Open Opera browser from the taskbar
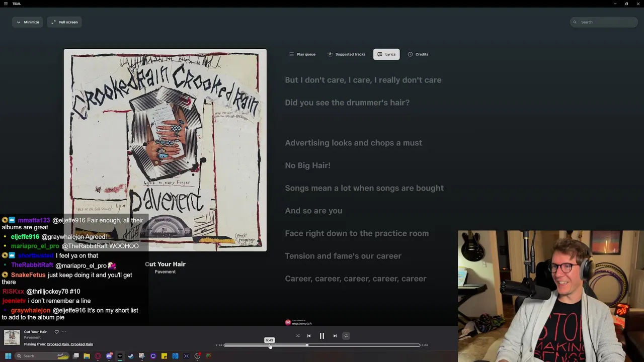This screenshot has width=644, height=362. click(x=98, y=356)
